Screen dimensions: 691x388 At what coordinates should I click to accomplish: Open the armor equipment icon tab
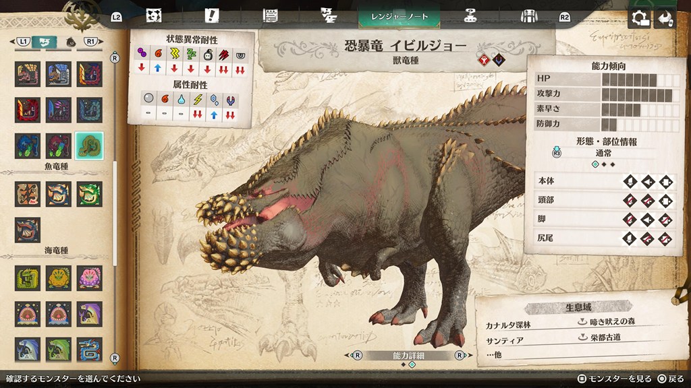(528, 16)
